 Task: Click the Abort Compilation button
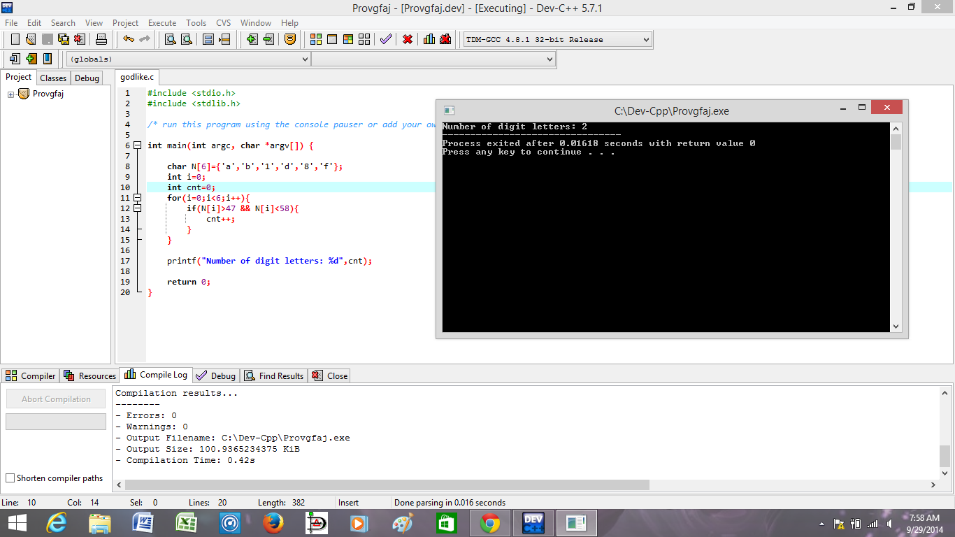coord(56,399)
